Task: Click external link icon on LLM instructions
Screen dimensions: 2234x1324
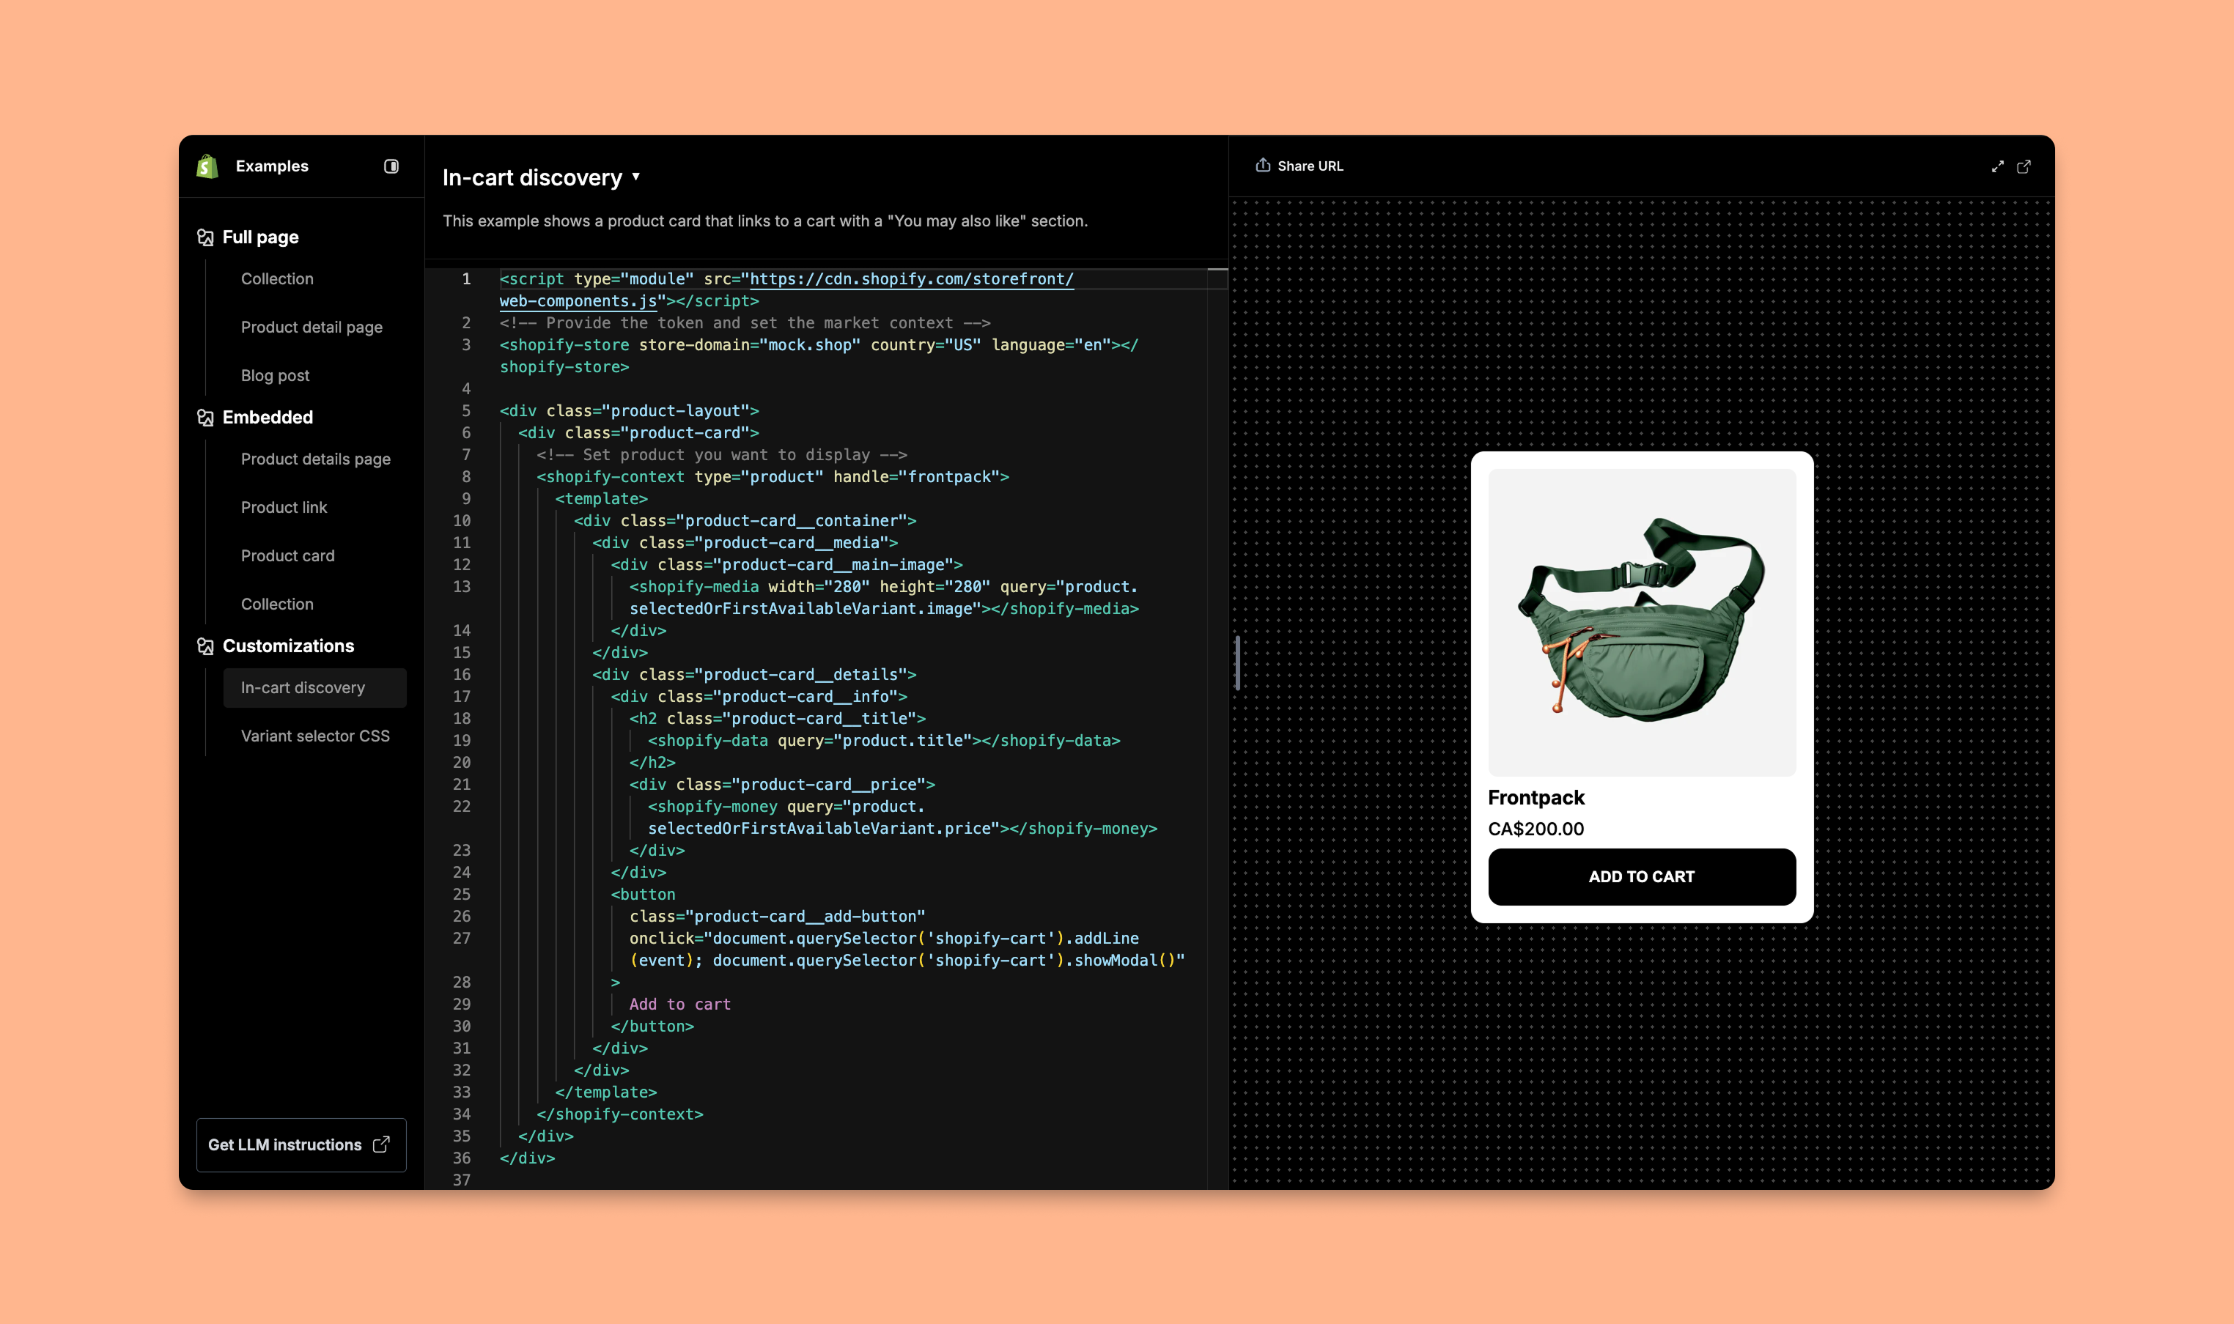Action: pyautogui.click(x=381, y=1144)
